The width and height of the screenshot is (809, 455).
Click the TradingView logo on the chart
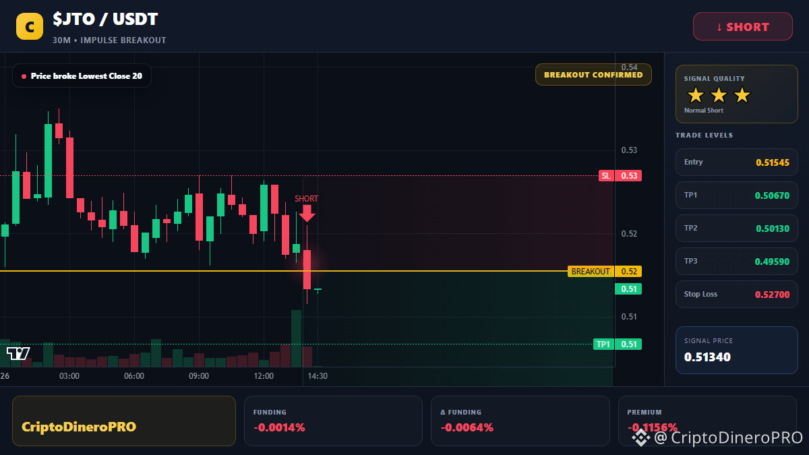point(18,353)
